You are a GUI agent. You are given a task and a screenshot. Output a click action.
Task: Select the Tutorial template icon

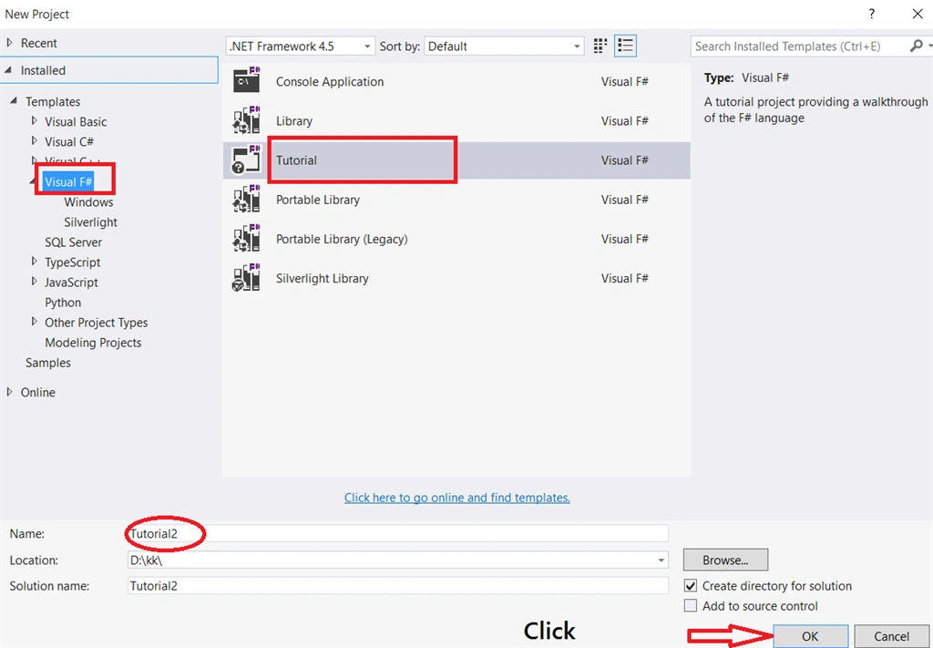tap(246, 160)
